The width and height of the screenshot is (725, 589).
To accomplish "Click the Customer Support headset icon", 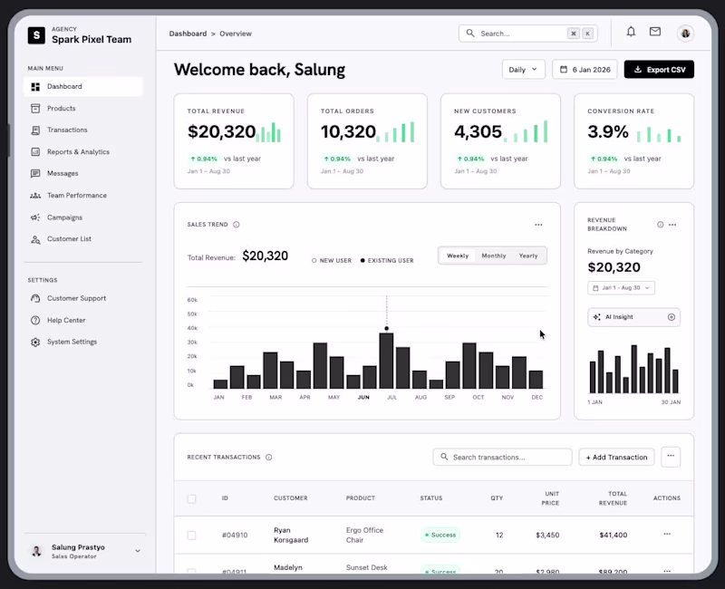I will coord(35,298).
